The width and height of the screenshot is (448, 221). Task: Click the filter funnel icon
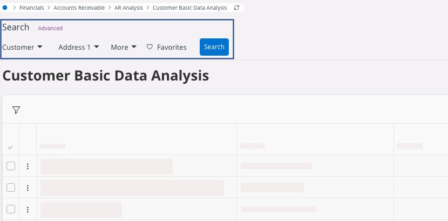coord(16,110)
